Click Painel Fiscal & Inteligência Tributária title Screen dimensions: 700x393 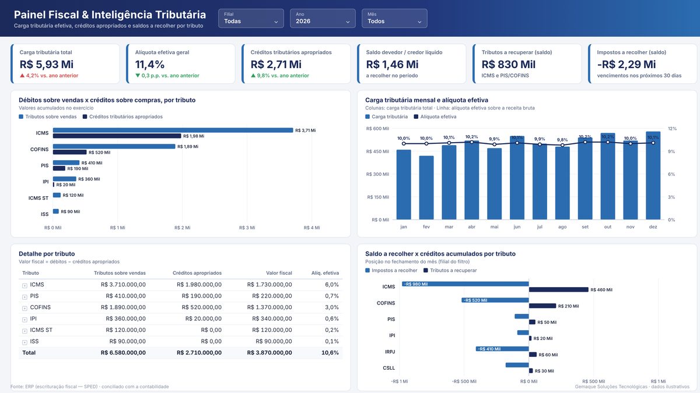pos(110,15)
